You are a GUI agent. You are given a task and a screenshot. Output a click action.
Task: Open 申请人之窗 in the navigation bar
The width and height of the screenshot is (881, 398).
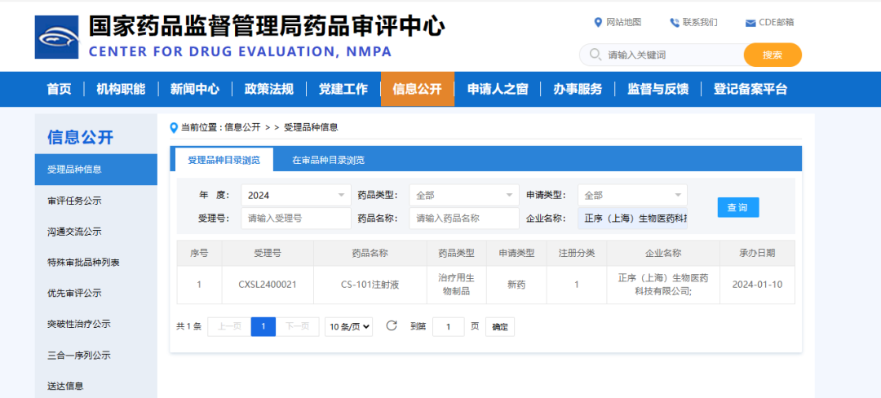coord(497,89)
